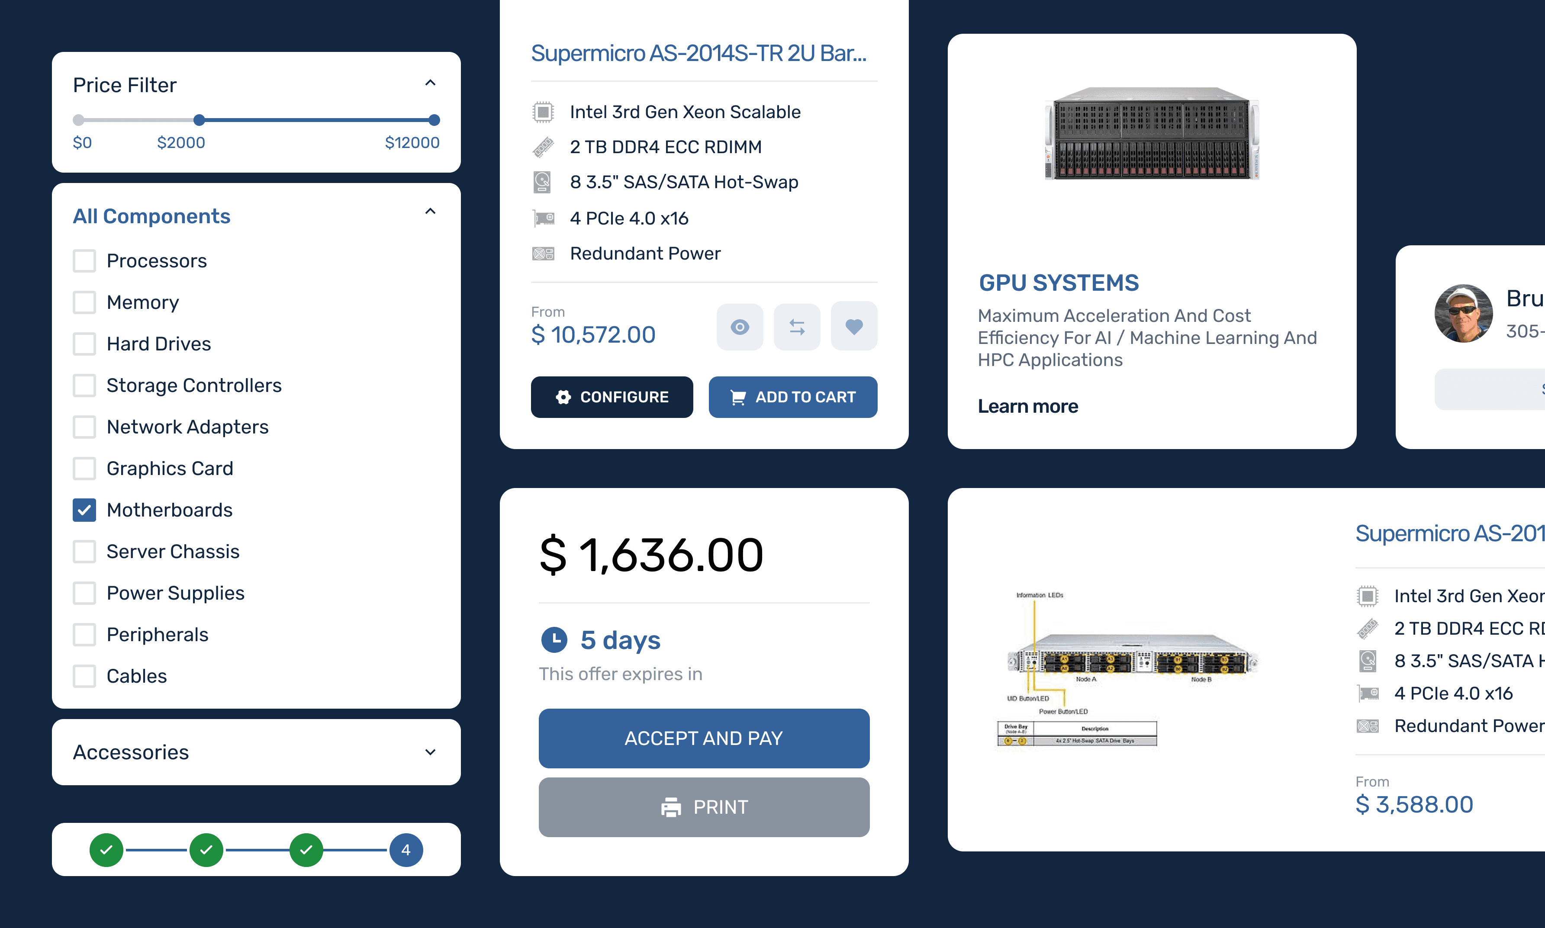Open the partially visible Supermicro AS-201 product title
Image resolution: width=1545 pixels, height=928 pixels.
click(x=1450, y=533)
